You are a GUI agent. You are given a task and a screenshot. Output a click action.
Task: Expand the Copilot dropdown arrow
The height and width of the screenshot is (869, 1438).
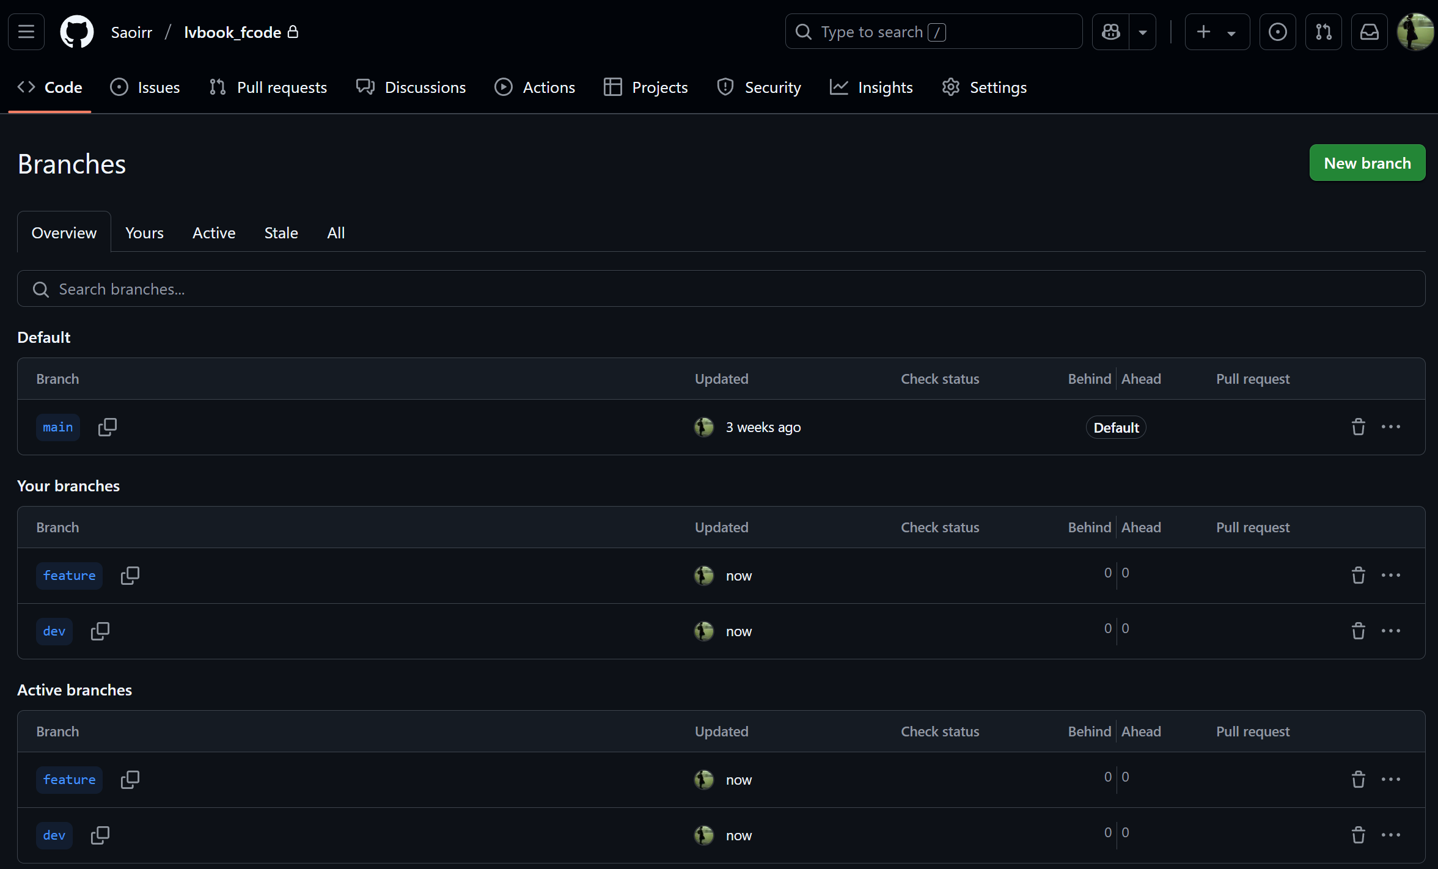[x=1142, y=32]
